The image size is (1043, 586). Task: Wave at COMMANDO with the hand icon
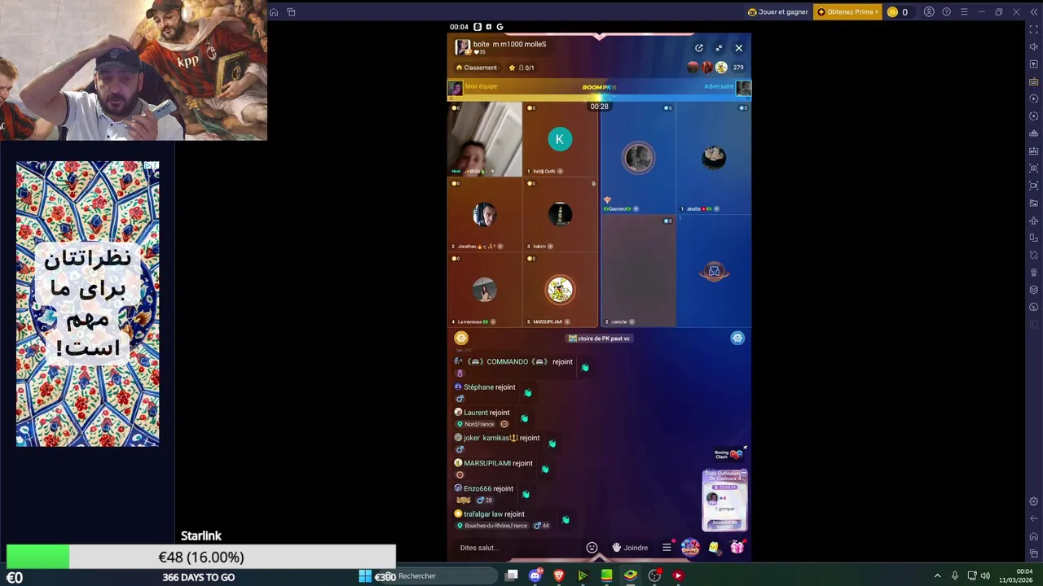point(585,367)
